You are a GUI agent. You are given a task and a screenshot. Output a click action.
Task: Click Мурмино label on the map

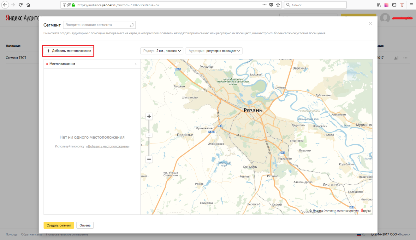pyautogui.click(x=364, y=125)
